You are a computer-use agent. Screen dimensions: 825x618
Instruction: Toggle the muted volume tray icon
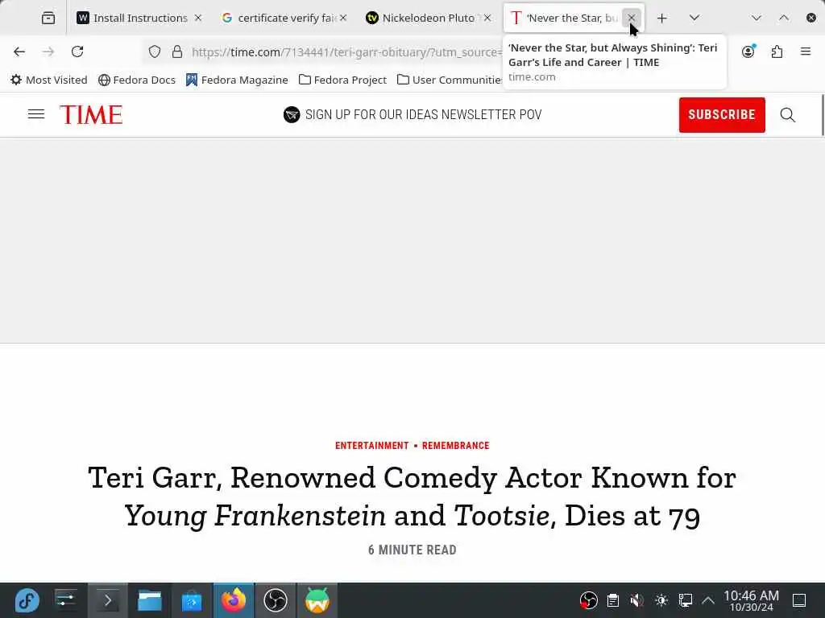636,600
